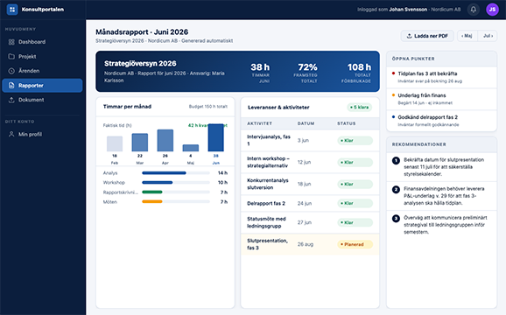Screen dimensions: 506x315
Task: Click the Konsultportalen logo icon
Action: 12,10
